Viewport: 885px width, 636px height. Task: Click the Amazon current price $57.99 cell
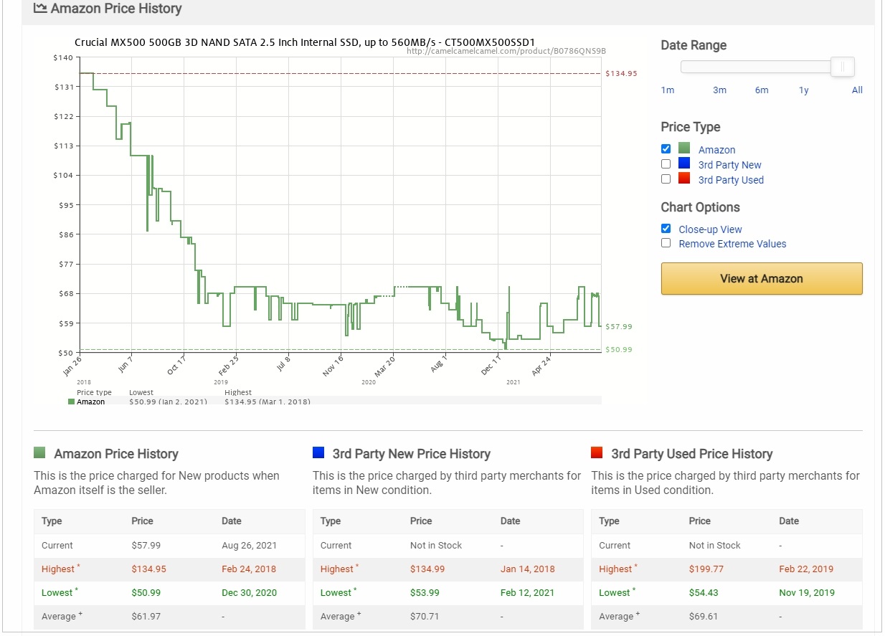[x=146, y=545]
